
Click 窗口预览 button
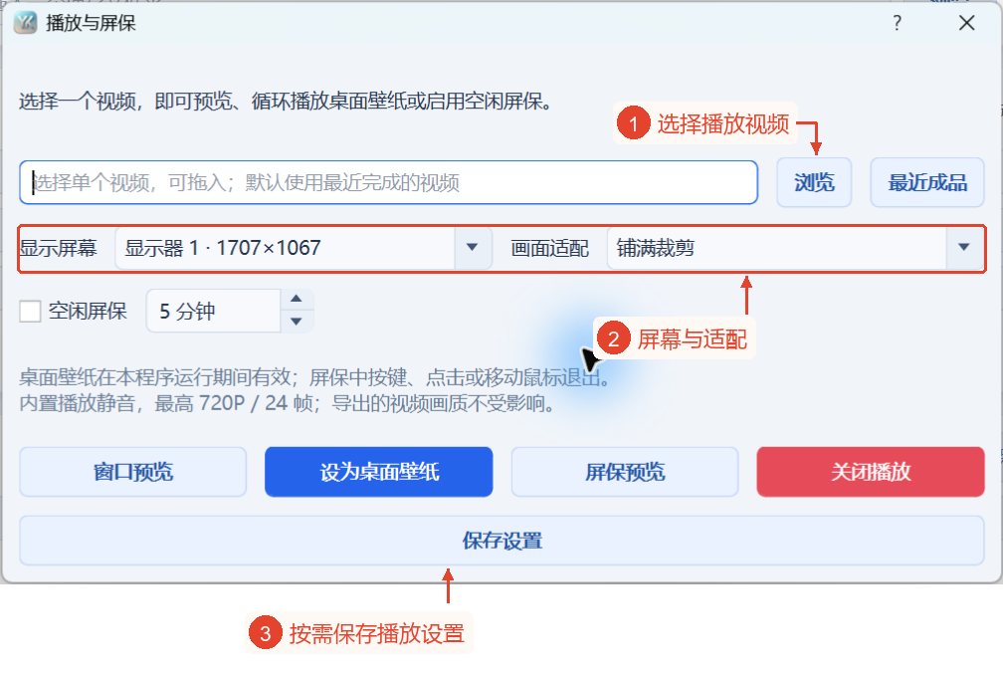pos(133,472)
